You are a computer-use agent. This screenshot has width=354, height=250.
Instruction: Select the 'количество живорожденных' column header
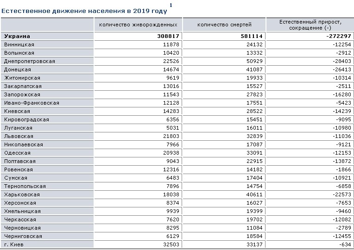pyautogui.click(x=138, y=25)
